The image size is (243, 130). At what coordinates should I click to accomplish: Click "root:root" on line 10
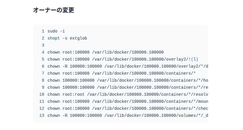point(73,94)
